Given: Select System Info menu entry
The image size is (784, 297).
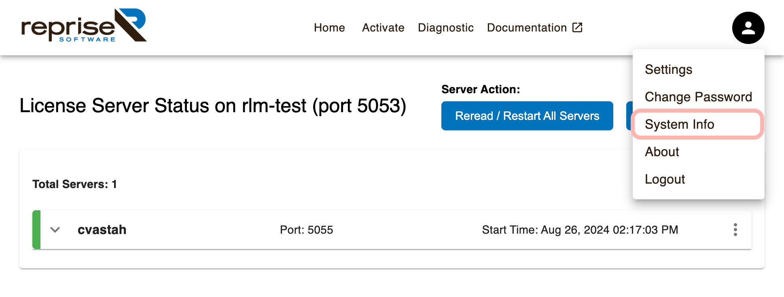Looking at the screenshot, I should pos(698,124).
